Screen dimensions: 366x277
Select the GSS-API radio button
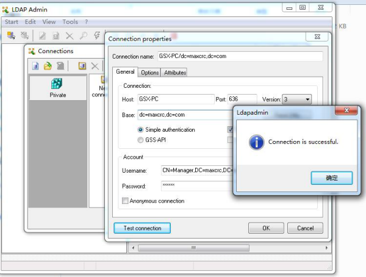[x=141, y=140]
